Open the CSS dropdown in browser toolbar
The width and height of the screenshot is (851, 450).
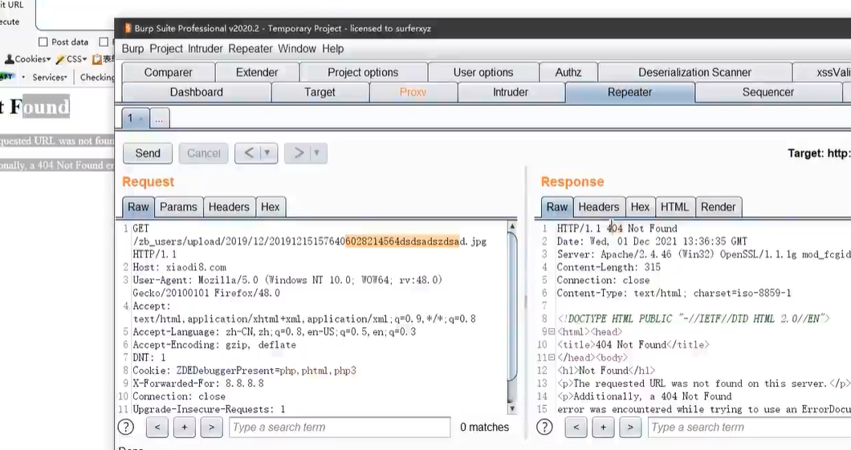[71, 59]
